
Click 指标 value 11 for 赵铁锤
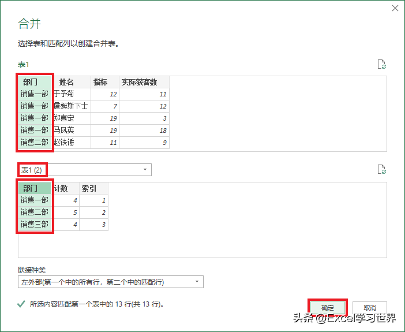(105, 143)
